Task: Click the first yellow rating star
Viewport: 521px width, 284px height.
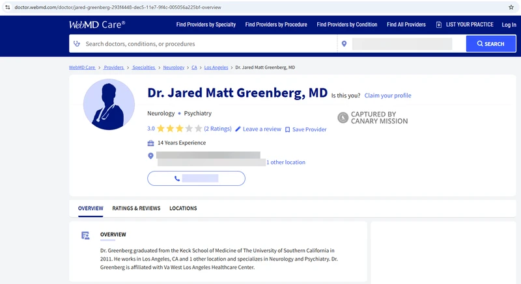Action: tap(161, 129)
